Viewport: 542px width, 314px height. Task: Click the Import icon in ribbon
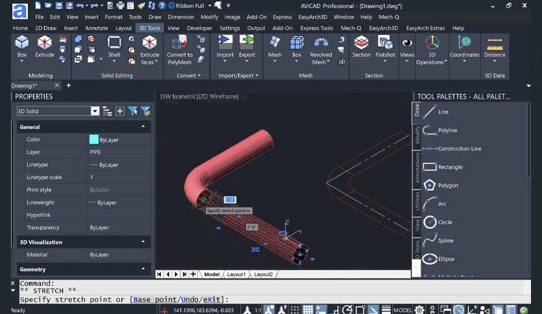pyautogui.click(x=225, y=43)
